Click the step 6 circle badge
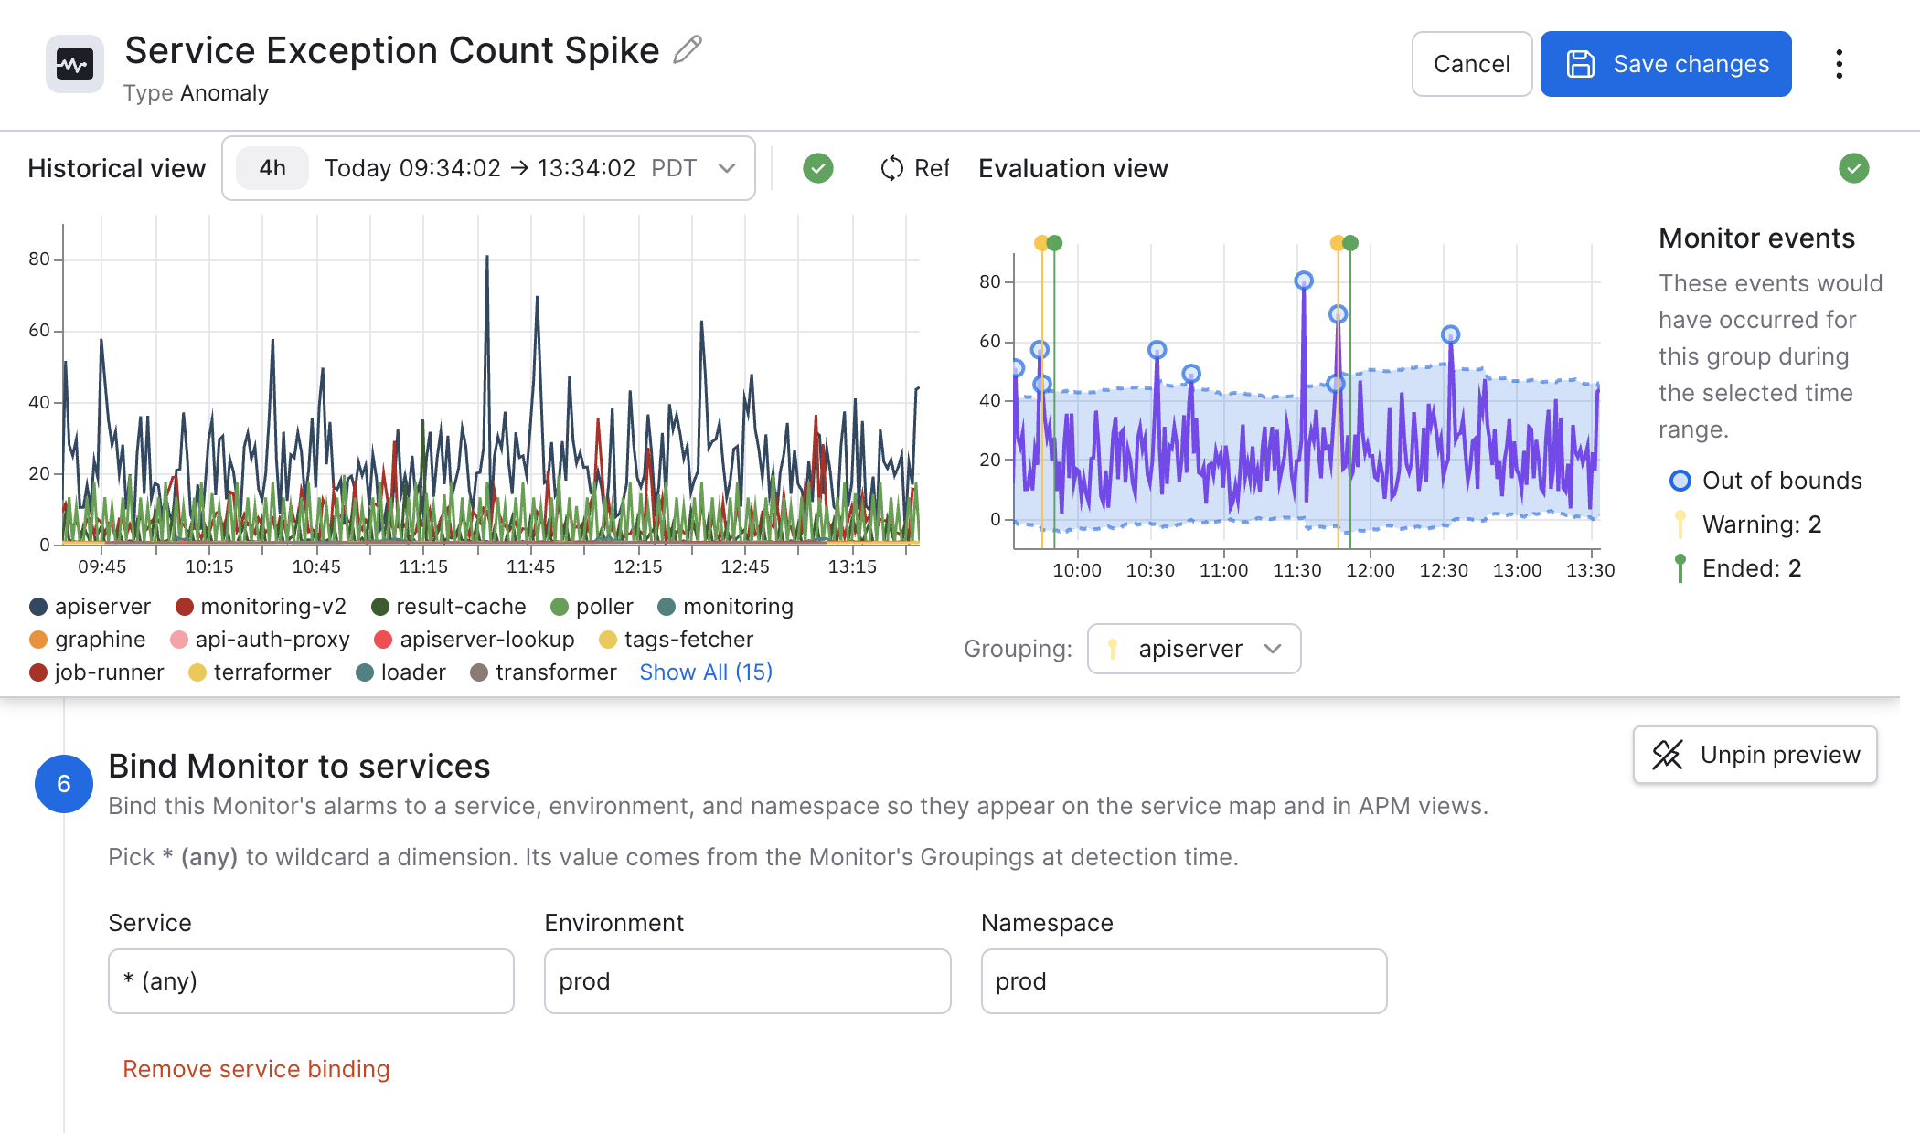Image resolution: width=1920 pixels, height=1133 pixels. pos(64,784)
